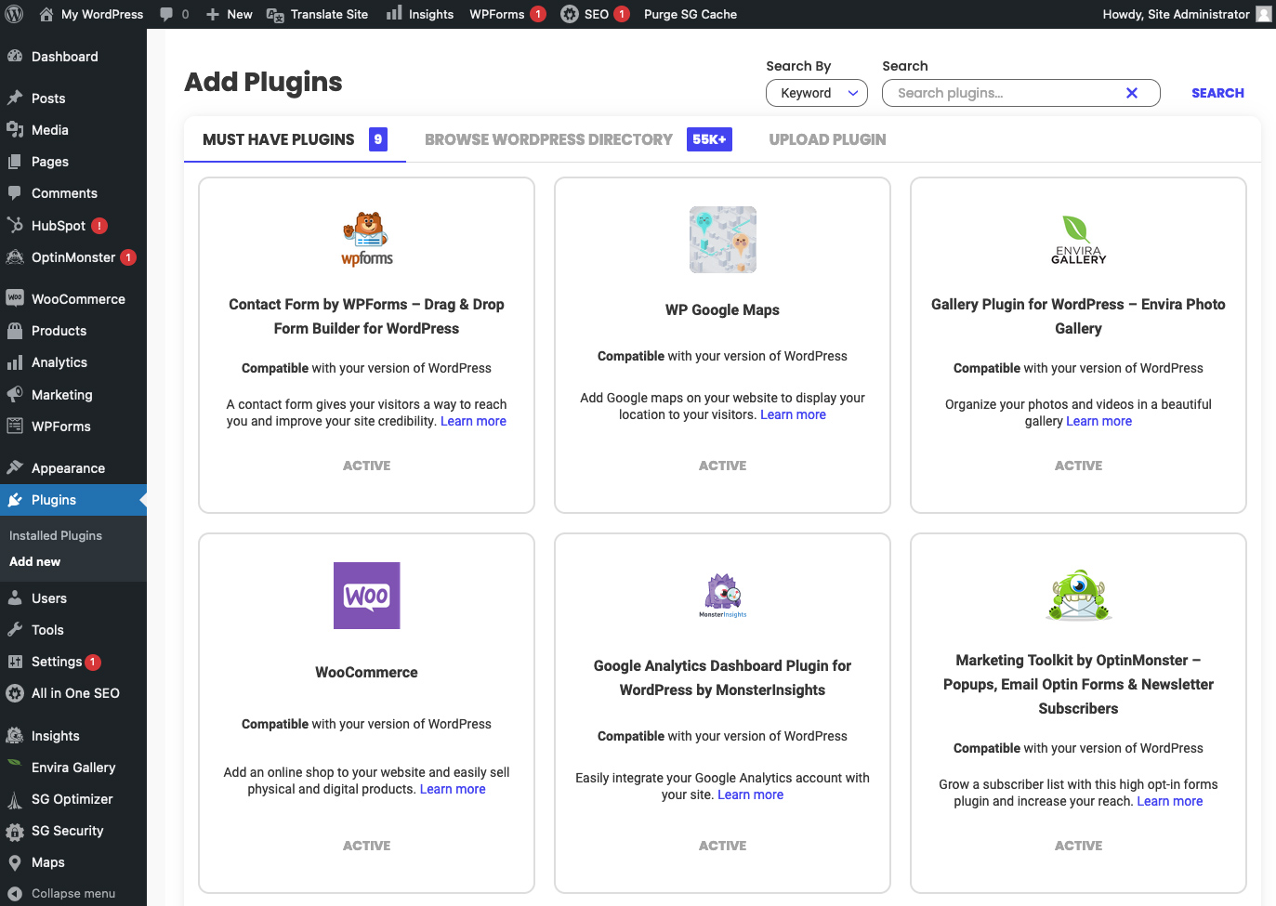Viewport: 1276px width, 906px height.
Task: Select Add new submenu item
Action: (34, 561)
